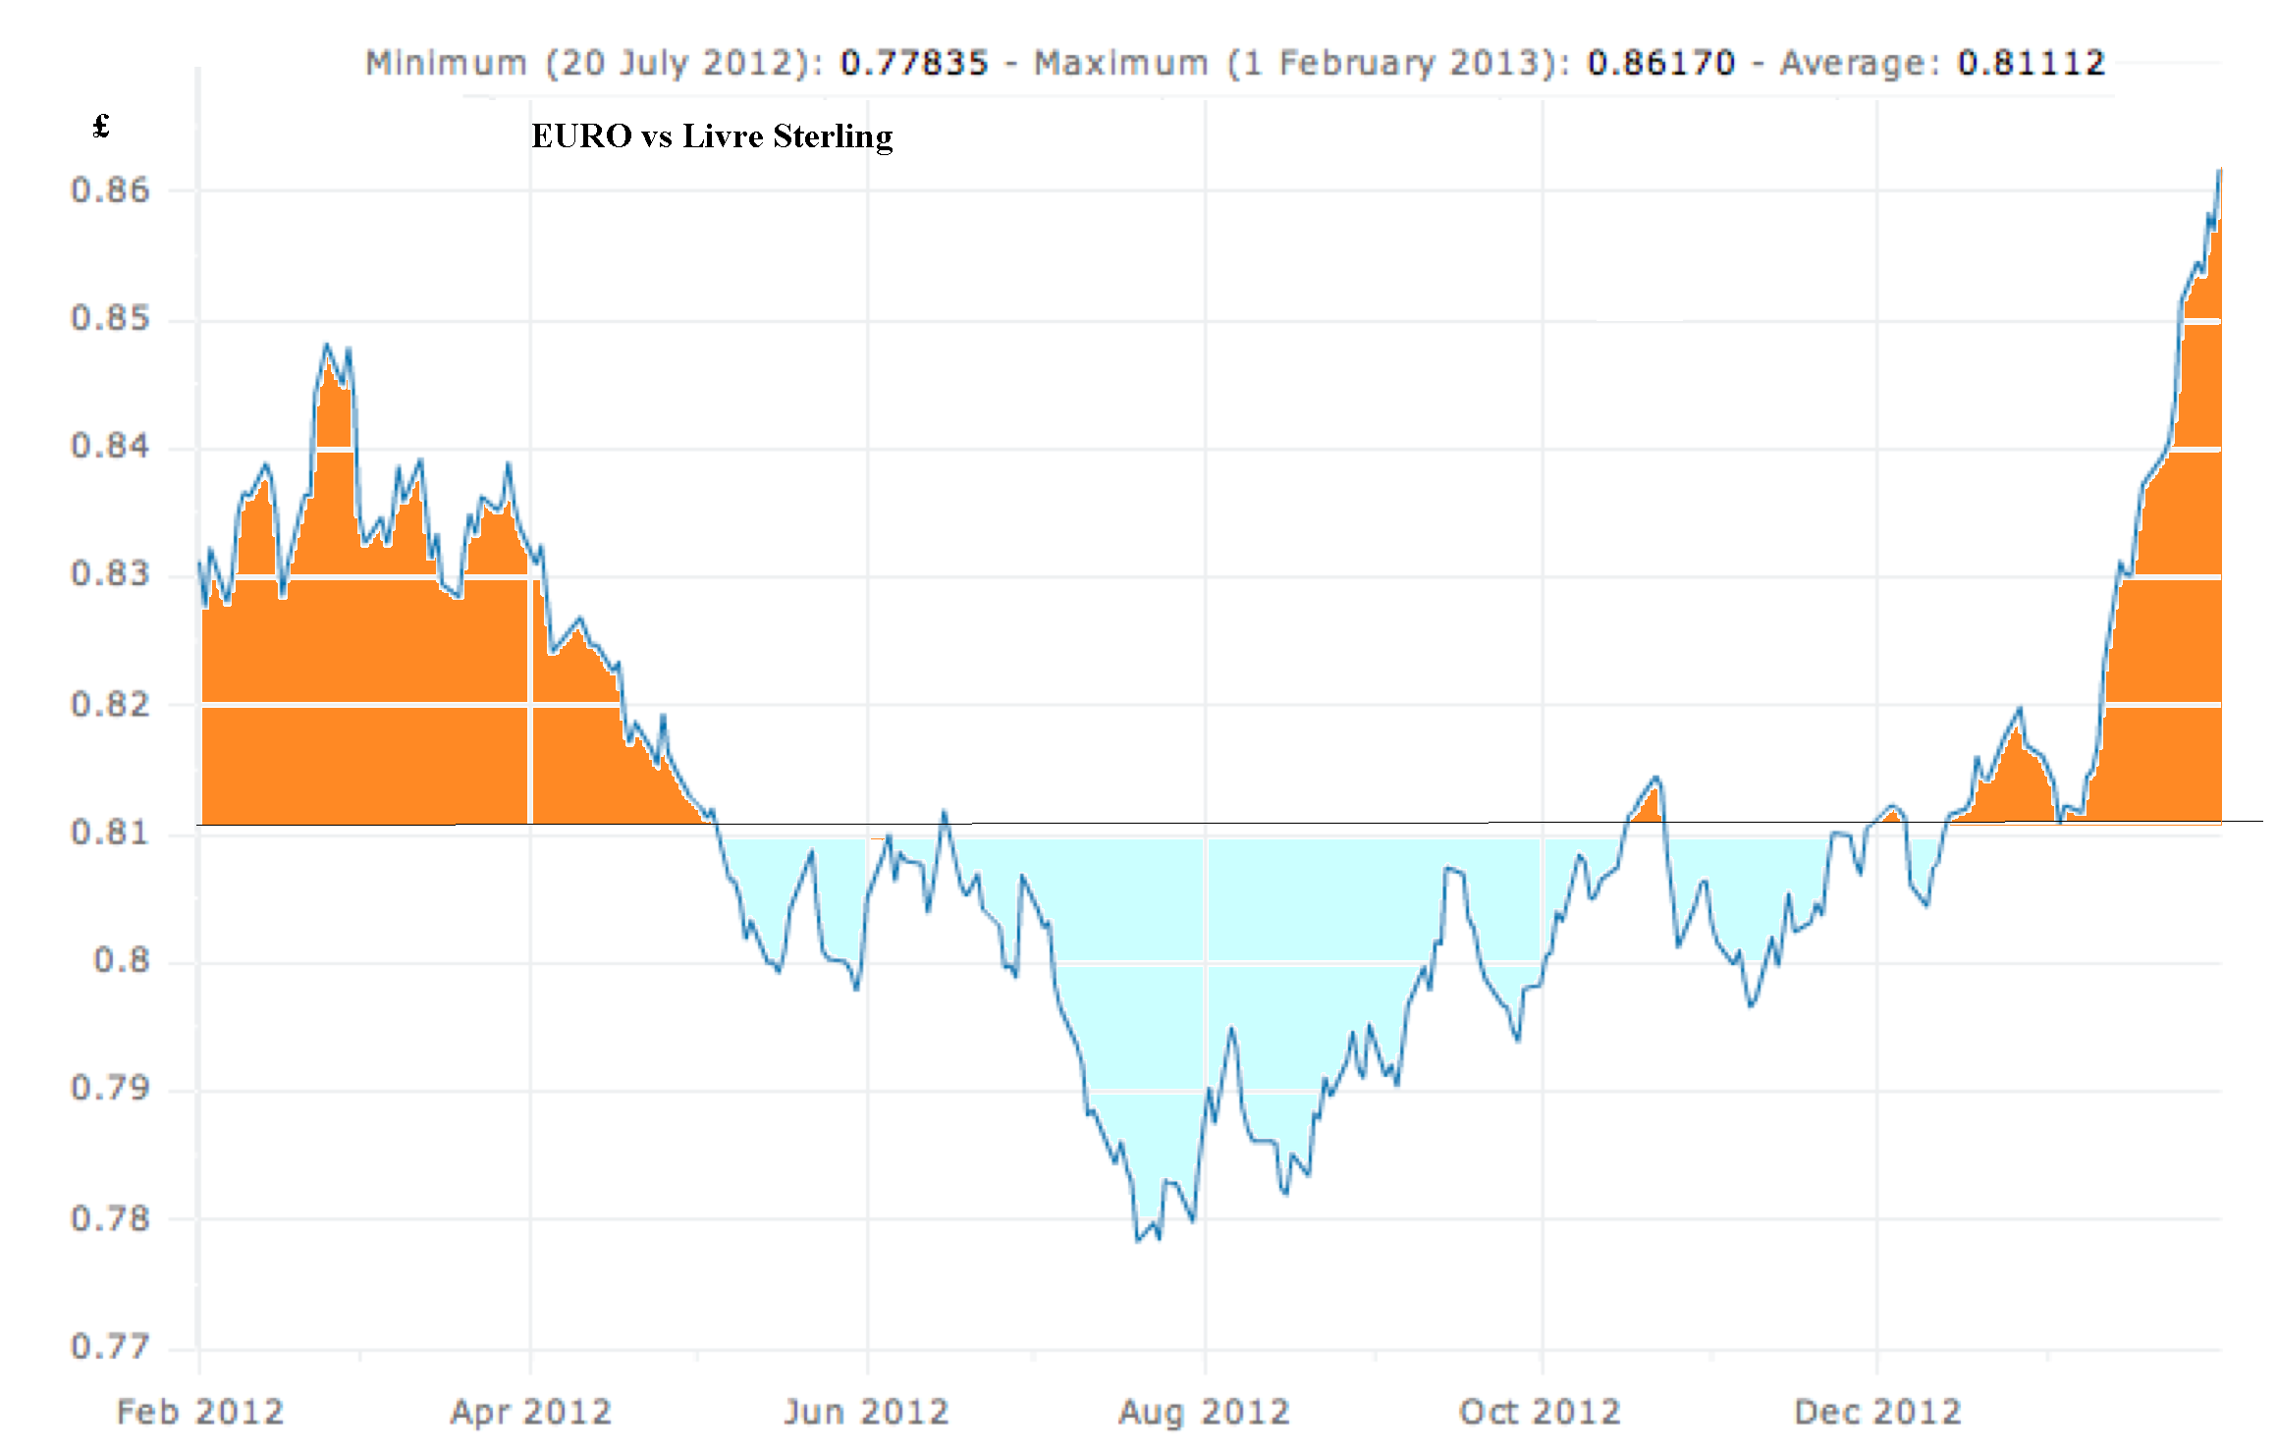Click the Maximum value 0.86170 text
Viewport: 2276px width, 1452px height.
(x=1661, y=63)
